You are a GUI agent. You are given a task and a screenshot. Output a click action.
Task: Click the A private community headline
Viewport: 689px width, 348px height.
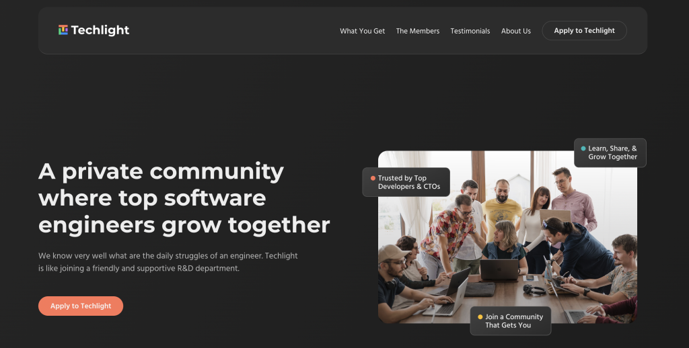pyautogui.click(x=184, y=198)
